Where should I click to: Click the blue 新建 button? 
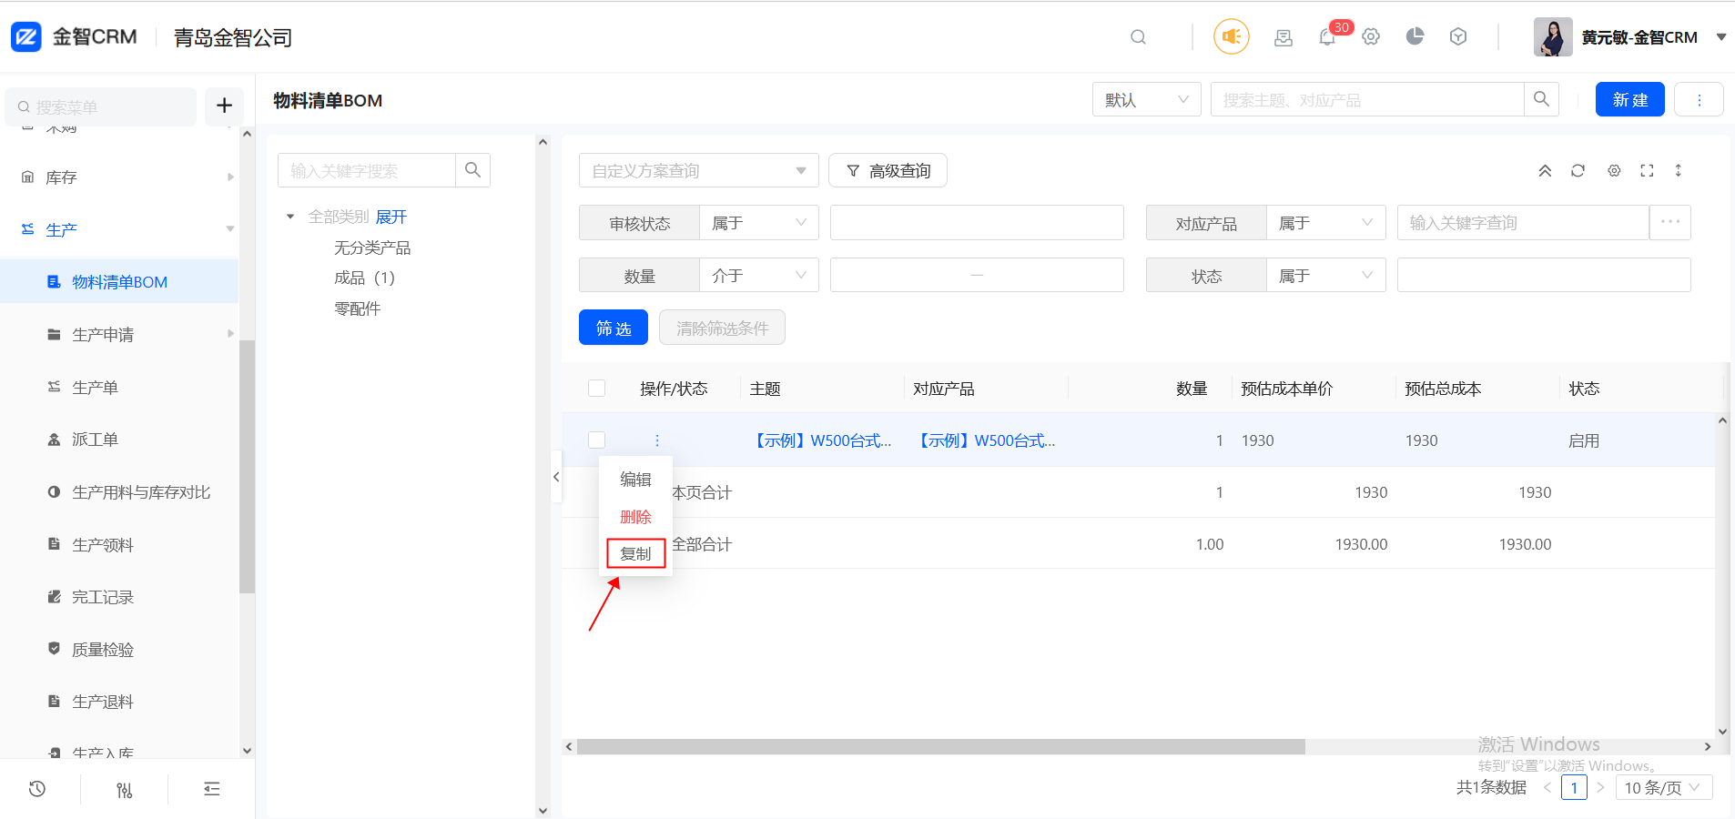tap(1629, 100)
